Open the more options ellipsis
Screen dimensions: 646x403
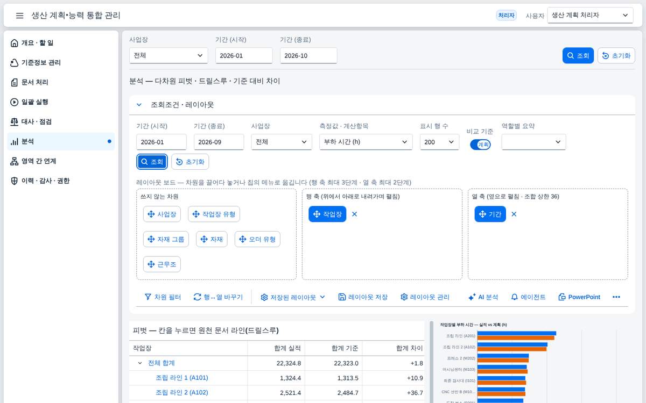pyautogui.click(x=616, y=297)
